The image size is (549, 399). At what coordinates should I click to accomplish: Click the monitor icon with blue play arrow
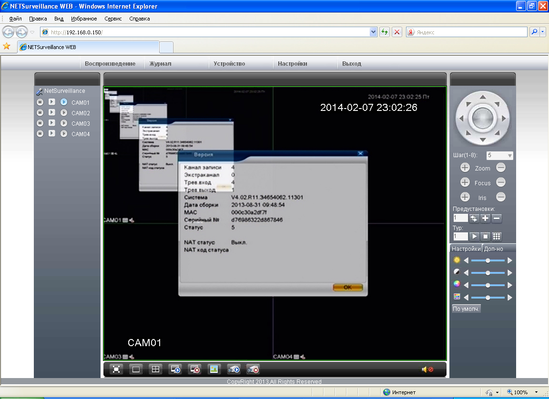click(175, 369)
